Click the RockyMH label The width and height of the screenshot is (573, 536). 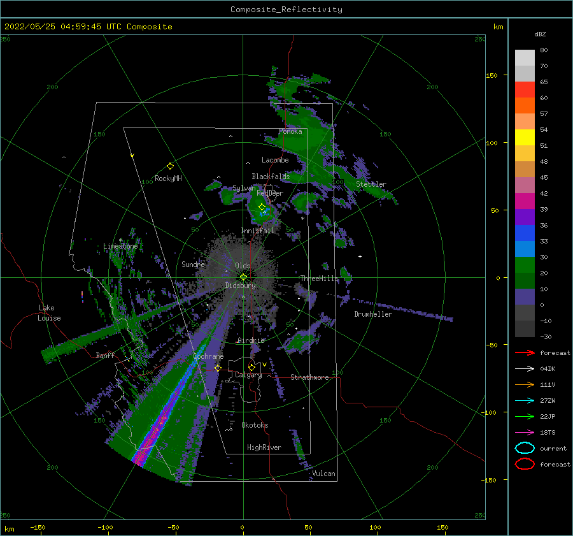click(168, 178)
